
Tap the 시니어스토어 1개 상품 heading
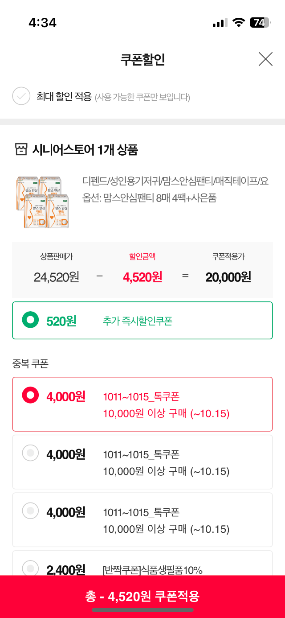pos(85,150)
